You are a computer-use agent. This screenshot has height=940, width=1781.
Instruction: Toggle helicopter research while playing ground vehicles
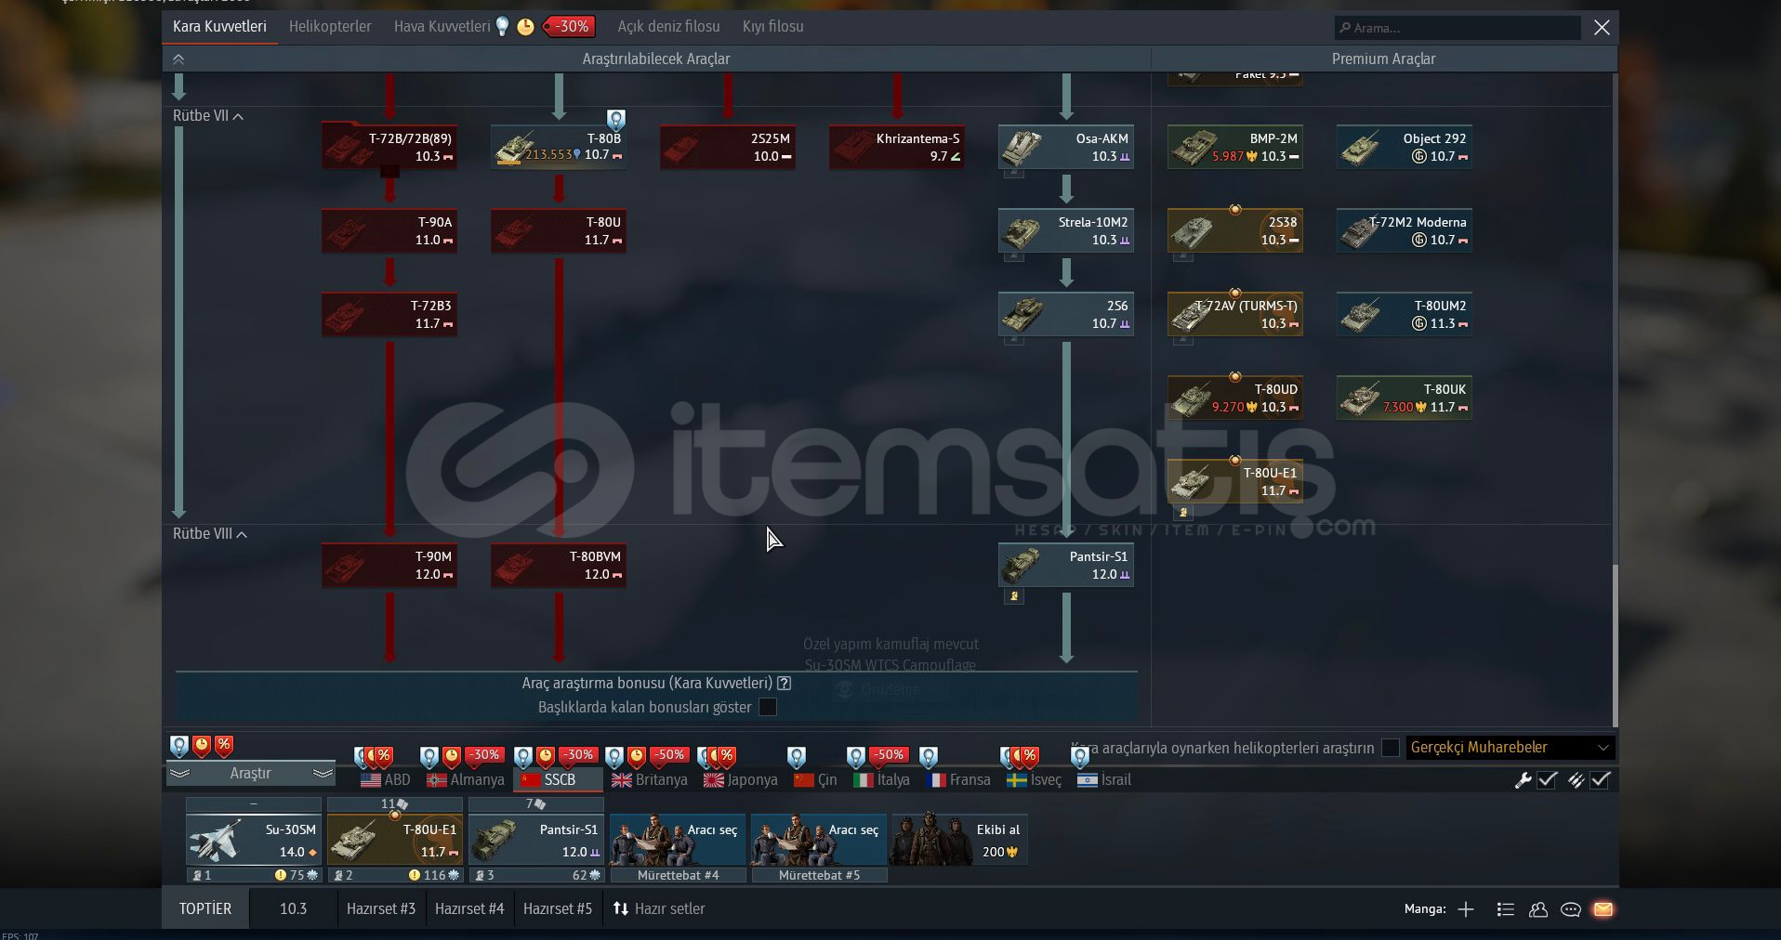pos(1391,748)
